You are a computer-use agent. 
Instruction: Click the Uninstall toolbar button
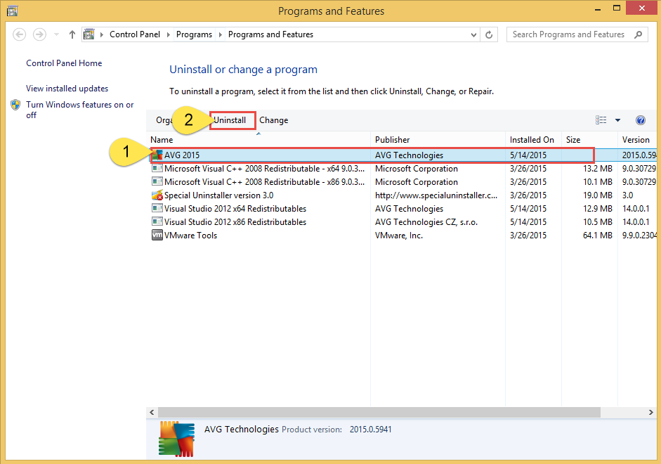click(230, 120)
